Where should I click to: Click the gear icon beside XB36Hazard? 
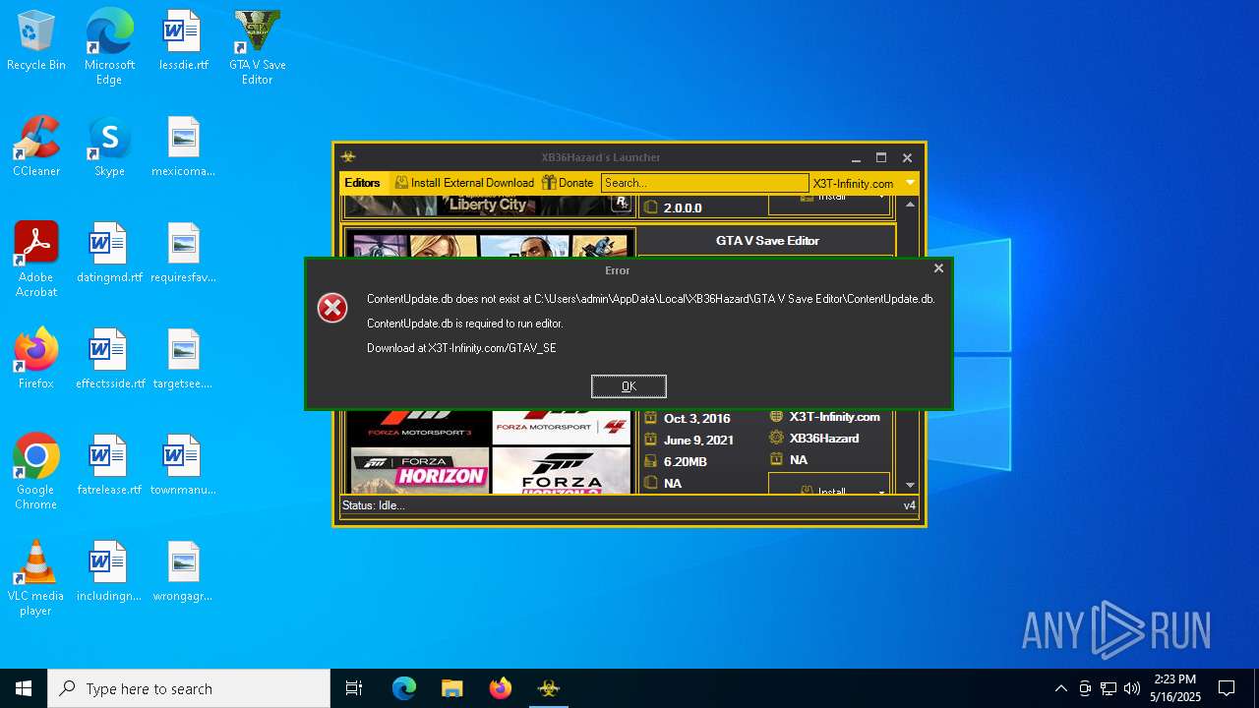coord(776,438)
